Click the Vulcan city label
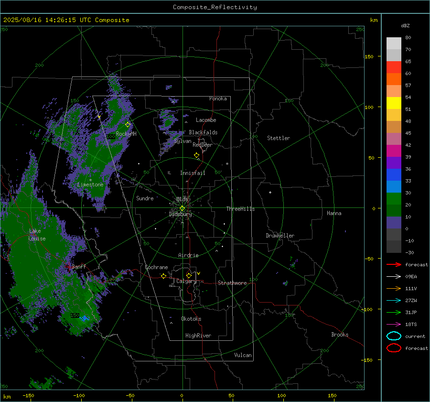This screenshot has width=430, height=402. coord(243,355)
